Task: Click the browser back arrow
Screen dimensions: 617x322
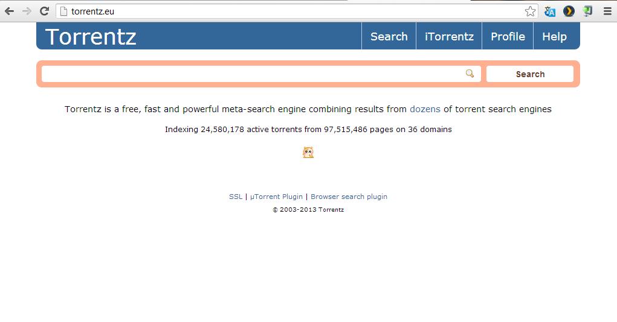Action: click(10, 11)
